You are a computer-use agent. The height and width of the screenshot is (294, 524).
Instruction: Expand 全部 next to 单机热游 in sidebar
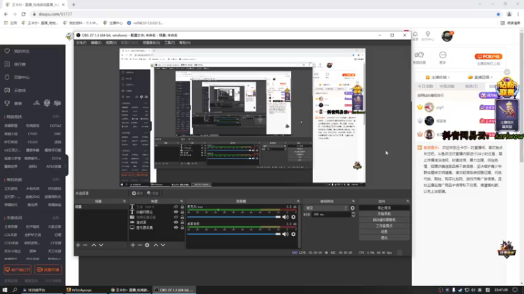click(x=56, y=180)
